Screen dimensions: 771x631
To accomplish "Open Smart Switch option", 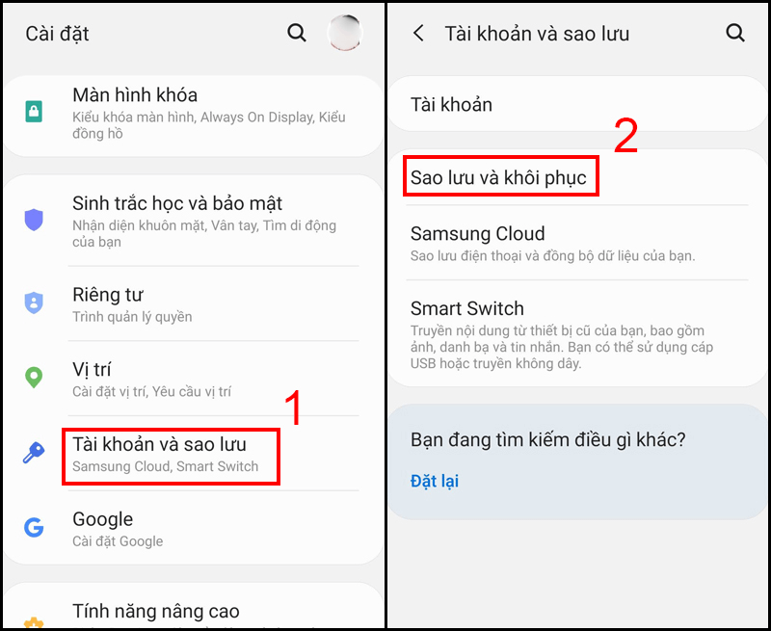I will (x=576, y=334).
